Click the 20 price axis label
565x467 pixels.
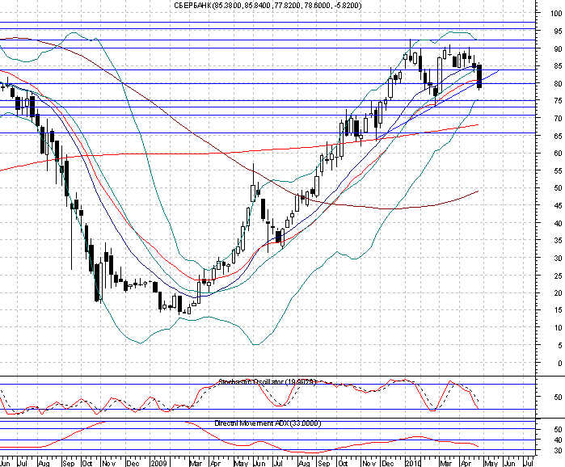point(558,293)
